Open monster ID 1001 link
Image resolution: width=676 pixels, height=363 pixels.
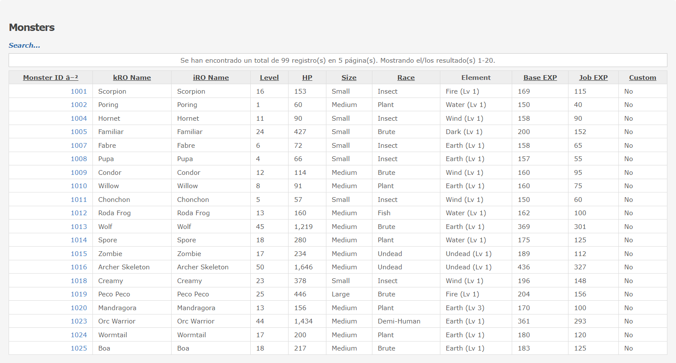tap(79, 92)
